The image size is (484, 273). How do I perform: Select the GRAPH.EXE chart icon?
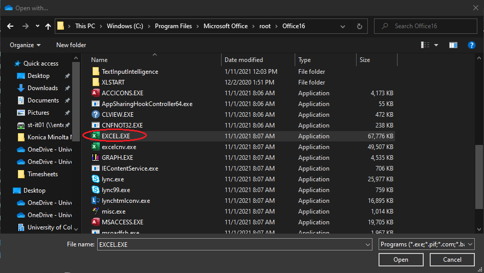[96, 158]
